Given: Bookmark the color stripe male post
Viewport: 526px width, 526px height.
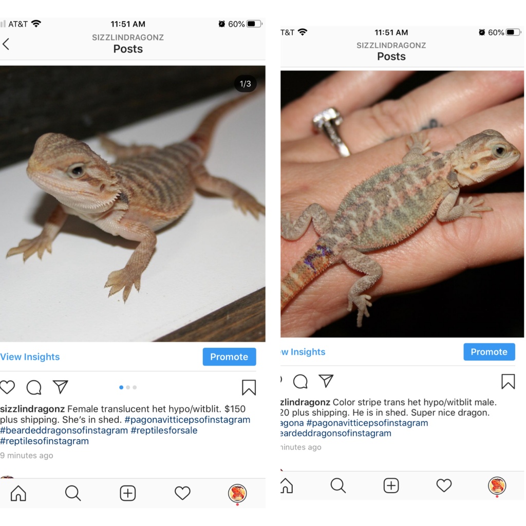Looking at the screenshot, I should click(x=508, y=382).
